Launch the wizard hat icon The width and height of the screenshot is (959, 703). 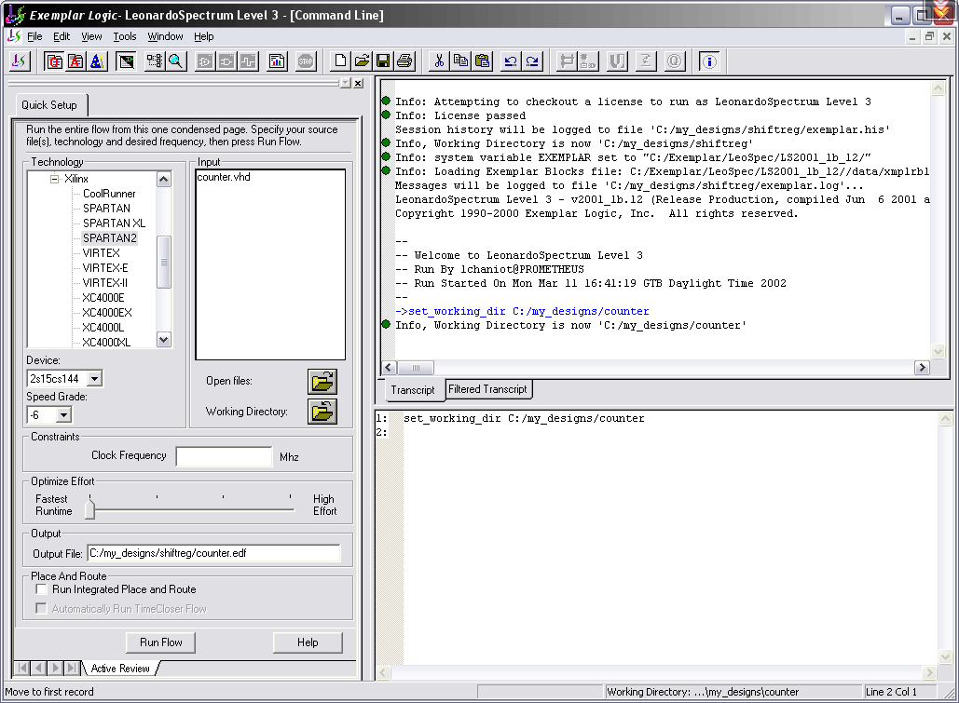(x=97, y=61)
